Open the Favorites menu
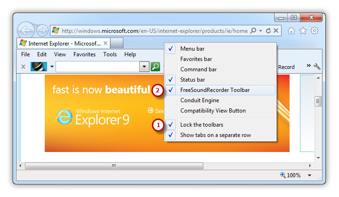339x197 pixels. [84, 54]
